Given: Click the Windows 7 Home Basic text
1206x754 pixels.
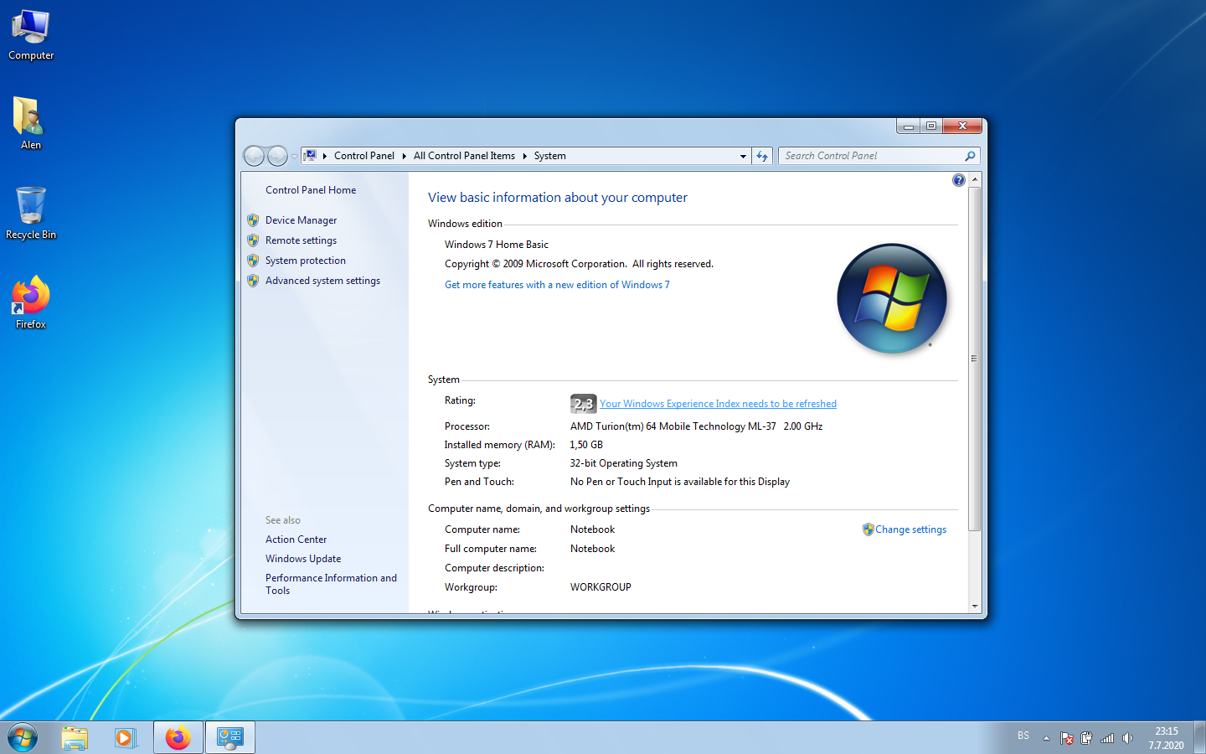Looking at the screenshot, I should (497, 245).
